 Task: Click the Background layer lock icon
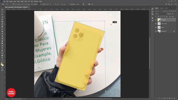(x=174, y=31)
